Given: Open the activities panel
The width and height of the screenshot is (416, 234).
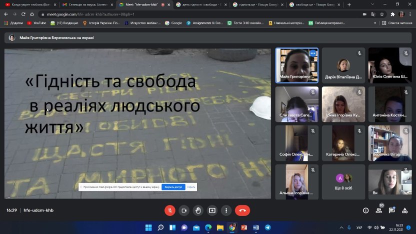Looking at the screenshot, I should click(406, 210).
